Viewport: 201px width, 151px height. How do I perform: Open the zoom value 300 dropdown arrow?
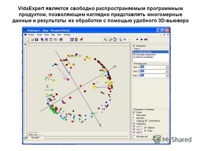pos(129,40)
